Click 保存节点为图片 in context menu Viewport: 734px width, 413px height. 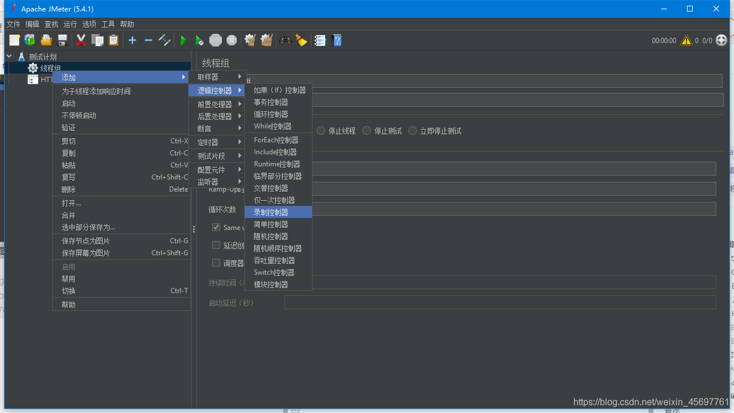[122, 241]
